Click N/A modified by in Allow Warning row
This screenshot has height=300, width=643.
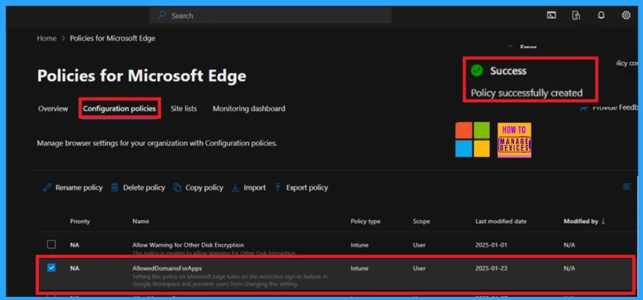(569, 245)
